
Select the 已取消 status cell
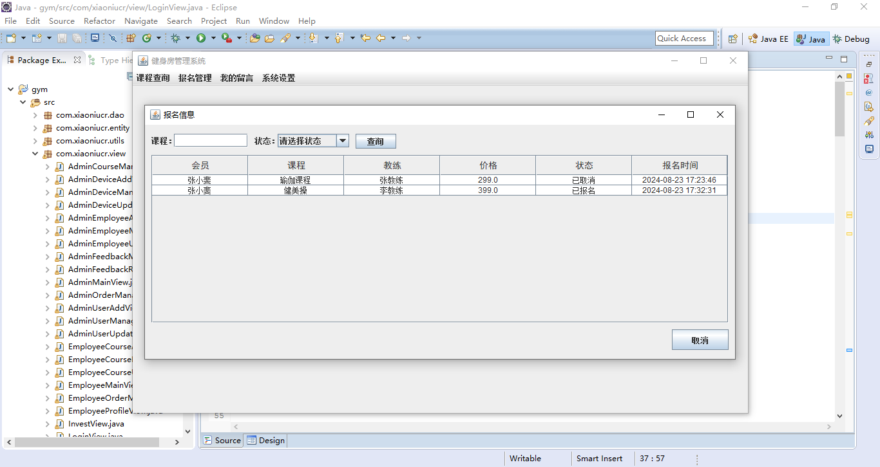point(584,180)
